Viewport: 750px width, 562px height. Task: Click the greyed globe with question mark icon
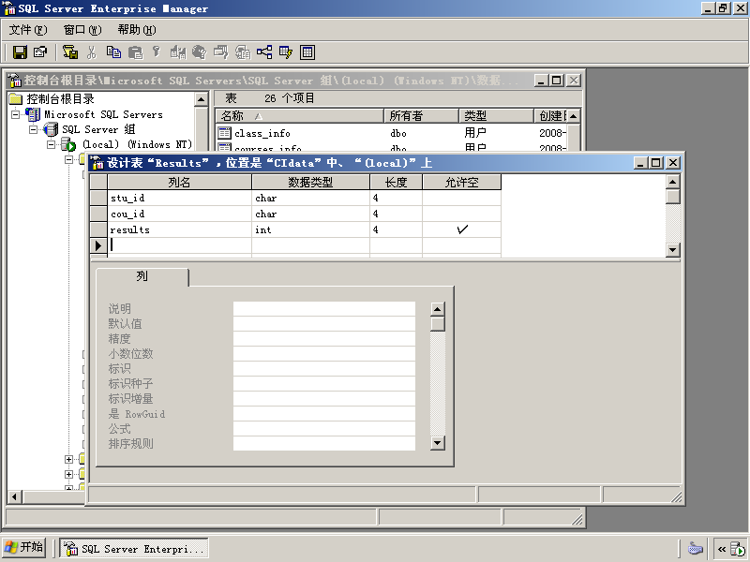(199, 52)
